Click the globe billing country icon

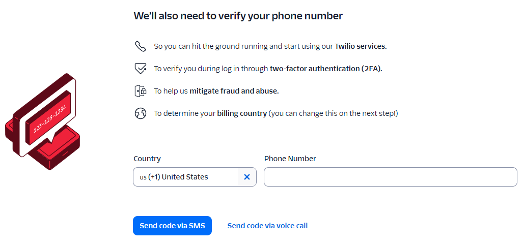(140, 113)
